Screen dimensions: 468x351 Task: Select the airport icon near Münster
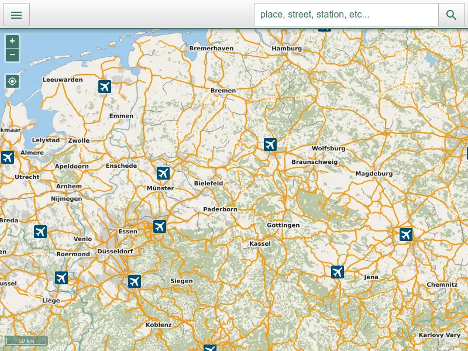(163, 173)
